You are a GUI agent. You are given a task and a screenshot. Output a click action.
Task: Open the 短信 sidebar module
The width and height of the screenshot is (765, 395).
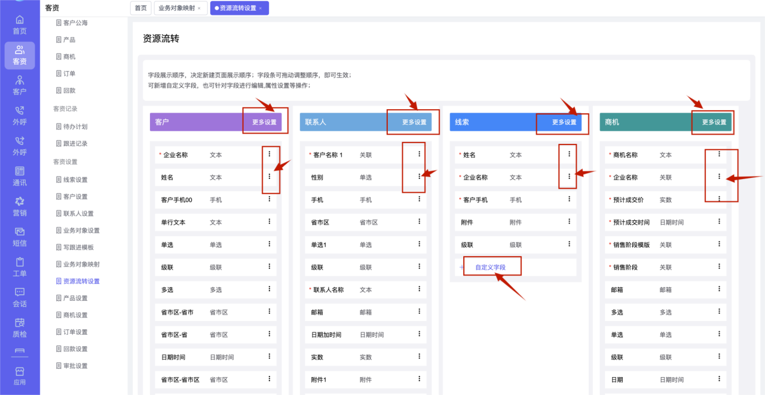(20, 237)
